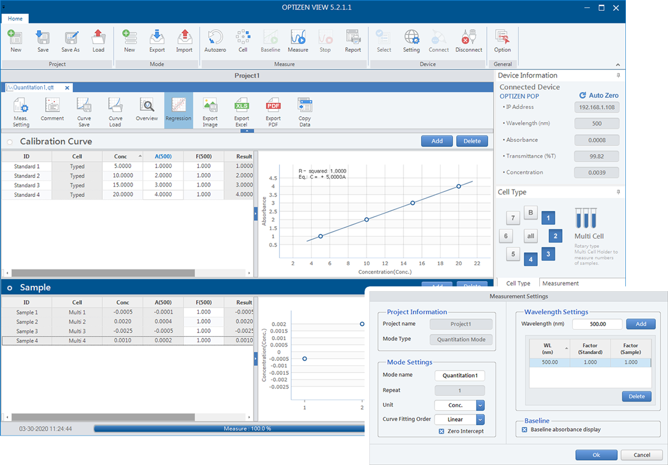Toggle the 'all' cells button
The height and width of the screenshot is (465, 668).
530,236
